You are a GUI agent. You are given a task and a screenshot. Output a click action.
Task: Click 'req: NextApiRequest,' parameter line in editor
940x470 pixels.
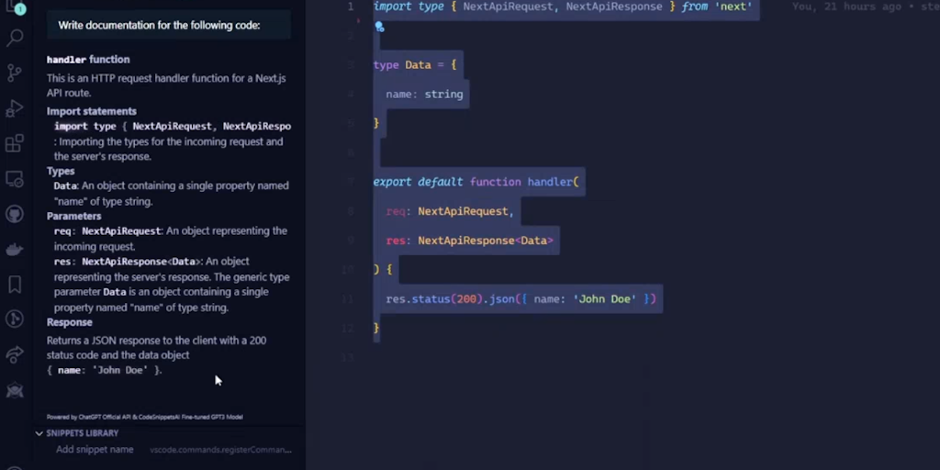tap(450, 211)
